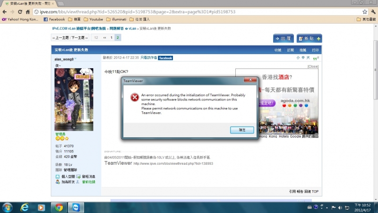Click the vLan breadcrumb link
378x213 pixels.
[132, 28]
